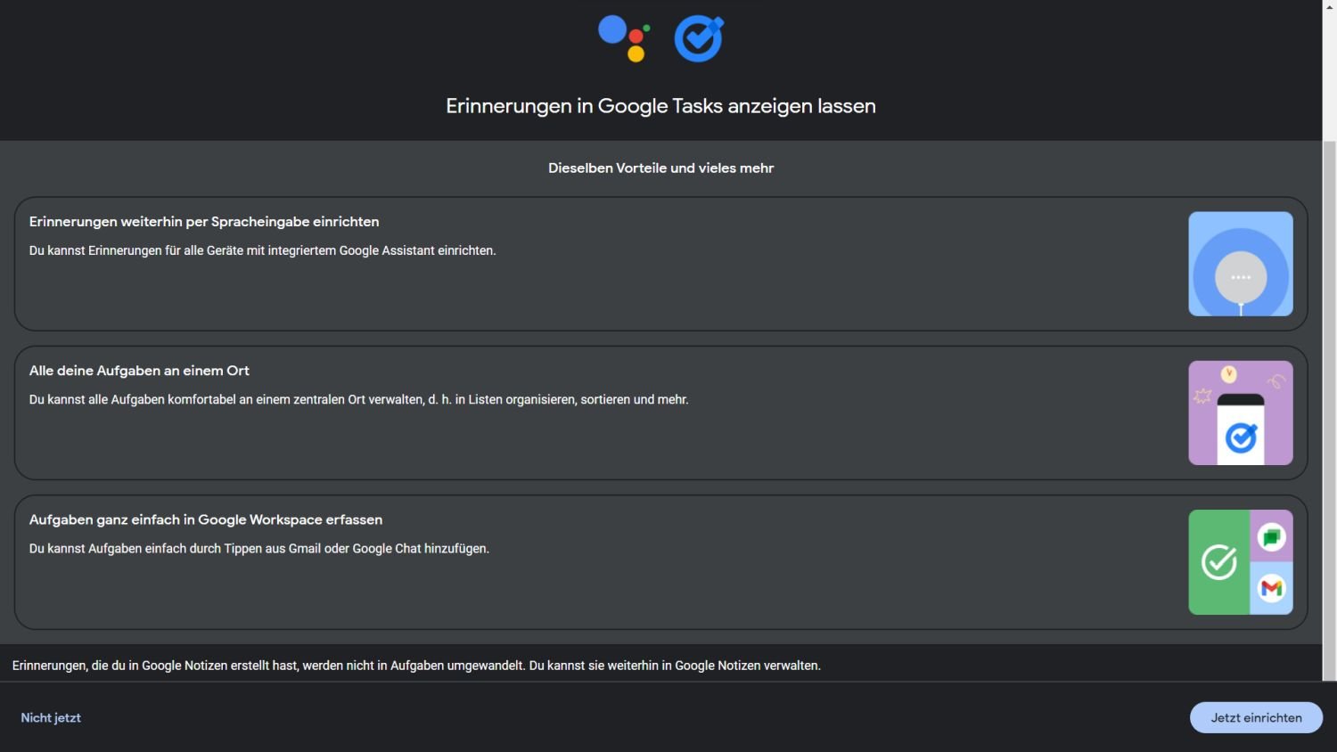The width and height of the screenshot is (1337, 752).
Task: Select the "Erinnerungen weiterhin per Spracheingabe einrichten" title
Action: coord(204,222)
